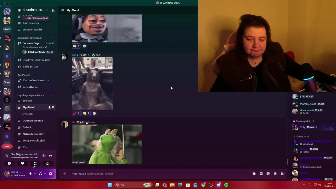Mute the microphone in user panel
The height and width of the screenshot is (189, 336).
point(30,174)
